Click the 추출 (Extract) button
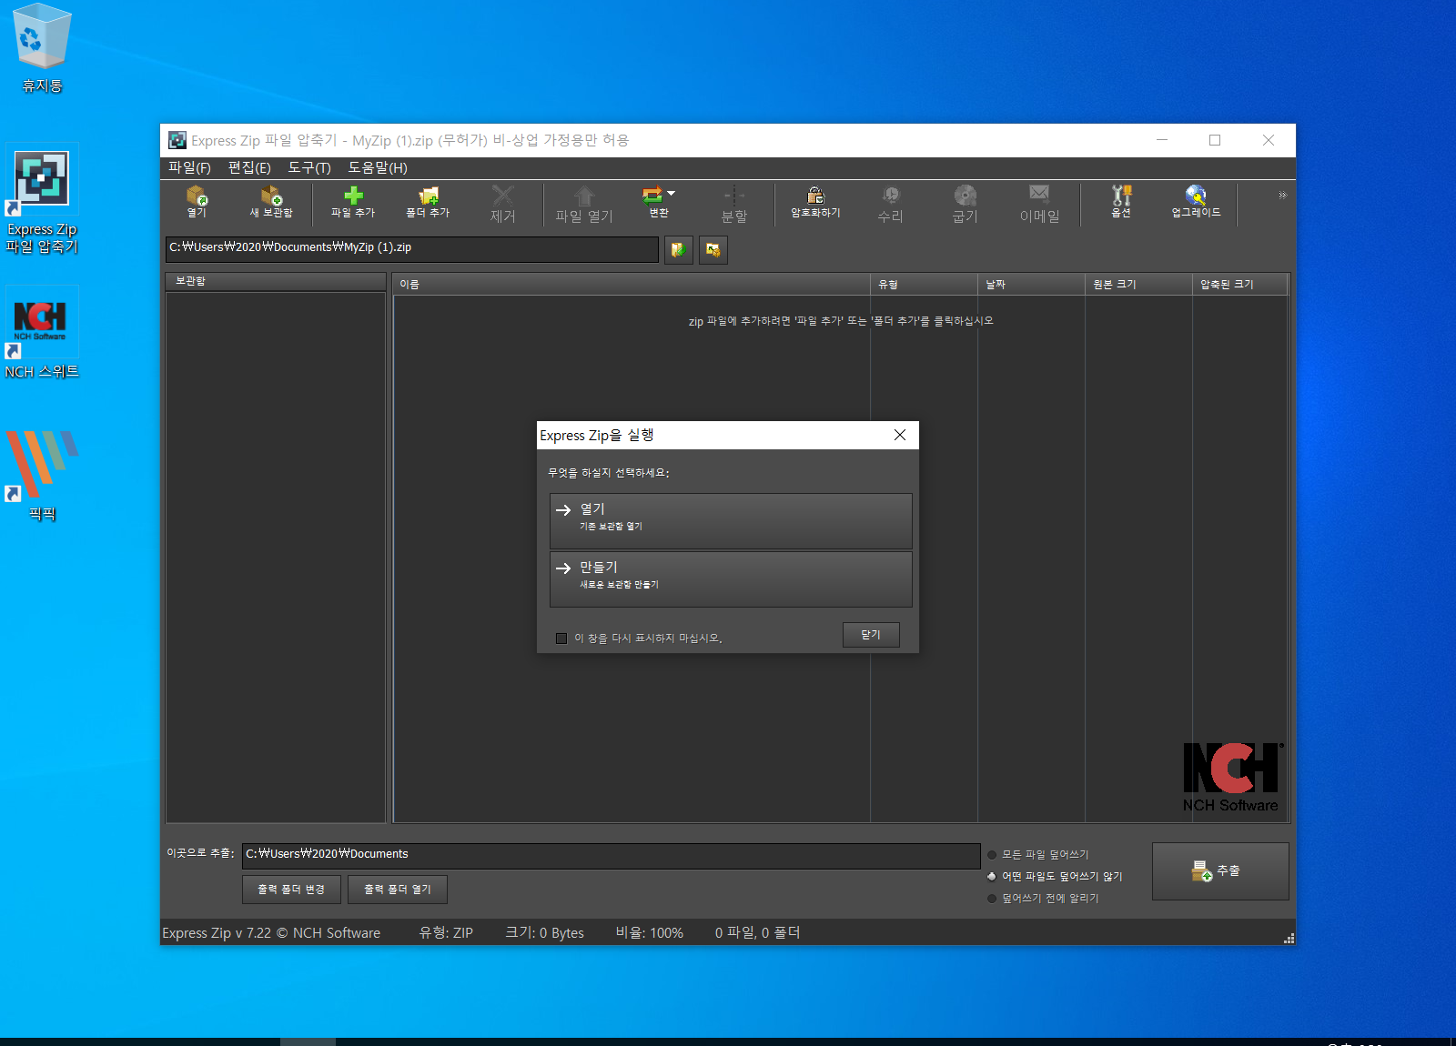The image size is (1456, 1046). 1220,871
